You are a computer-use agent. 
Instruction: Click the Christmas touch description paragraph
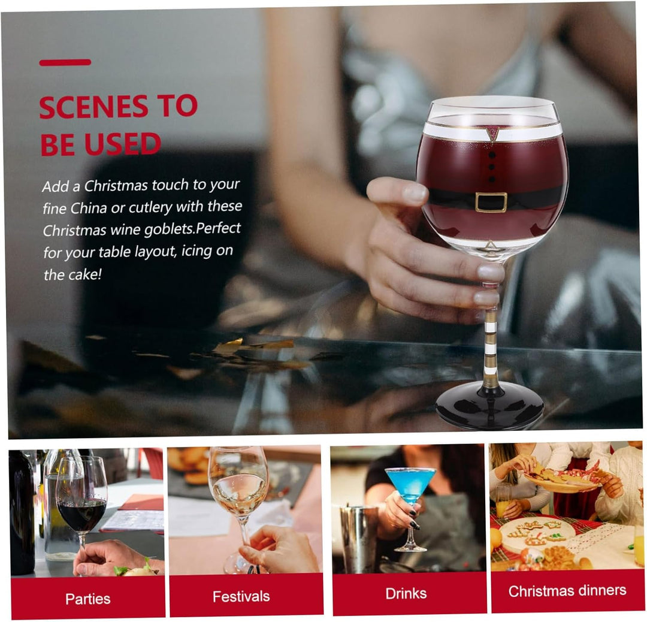point(142,229)
